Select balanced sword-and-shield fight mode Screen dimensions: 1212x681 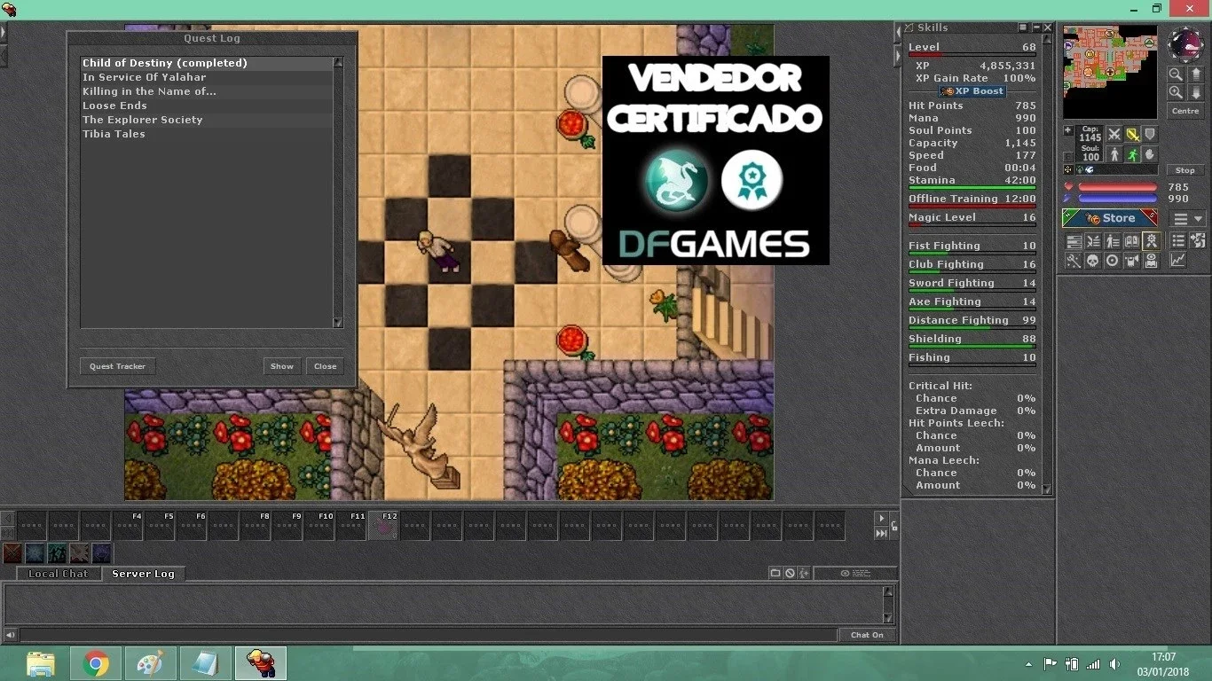point(1132,135)
